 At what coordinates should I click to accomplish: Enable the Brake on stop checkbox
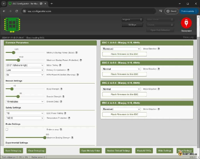click(x=7, y=129)
